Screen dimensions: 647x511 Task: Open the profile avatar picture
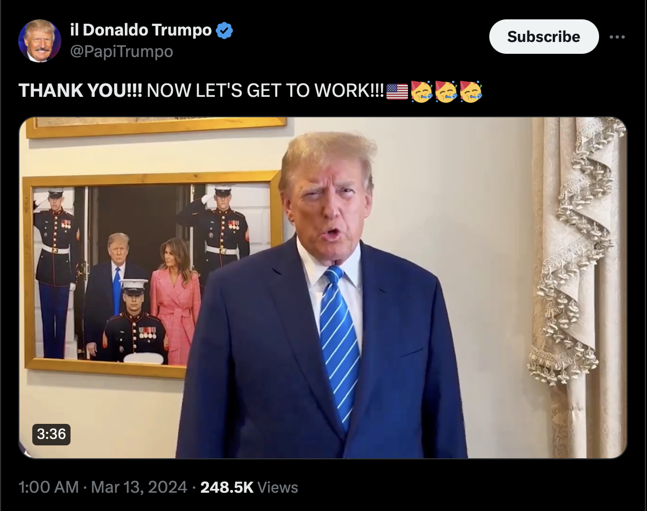pyautogui.click(x=40, y=41)
